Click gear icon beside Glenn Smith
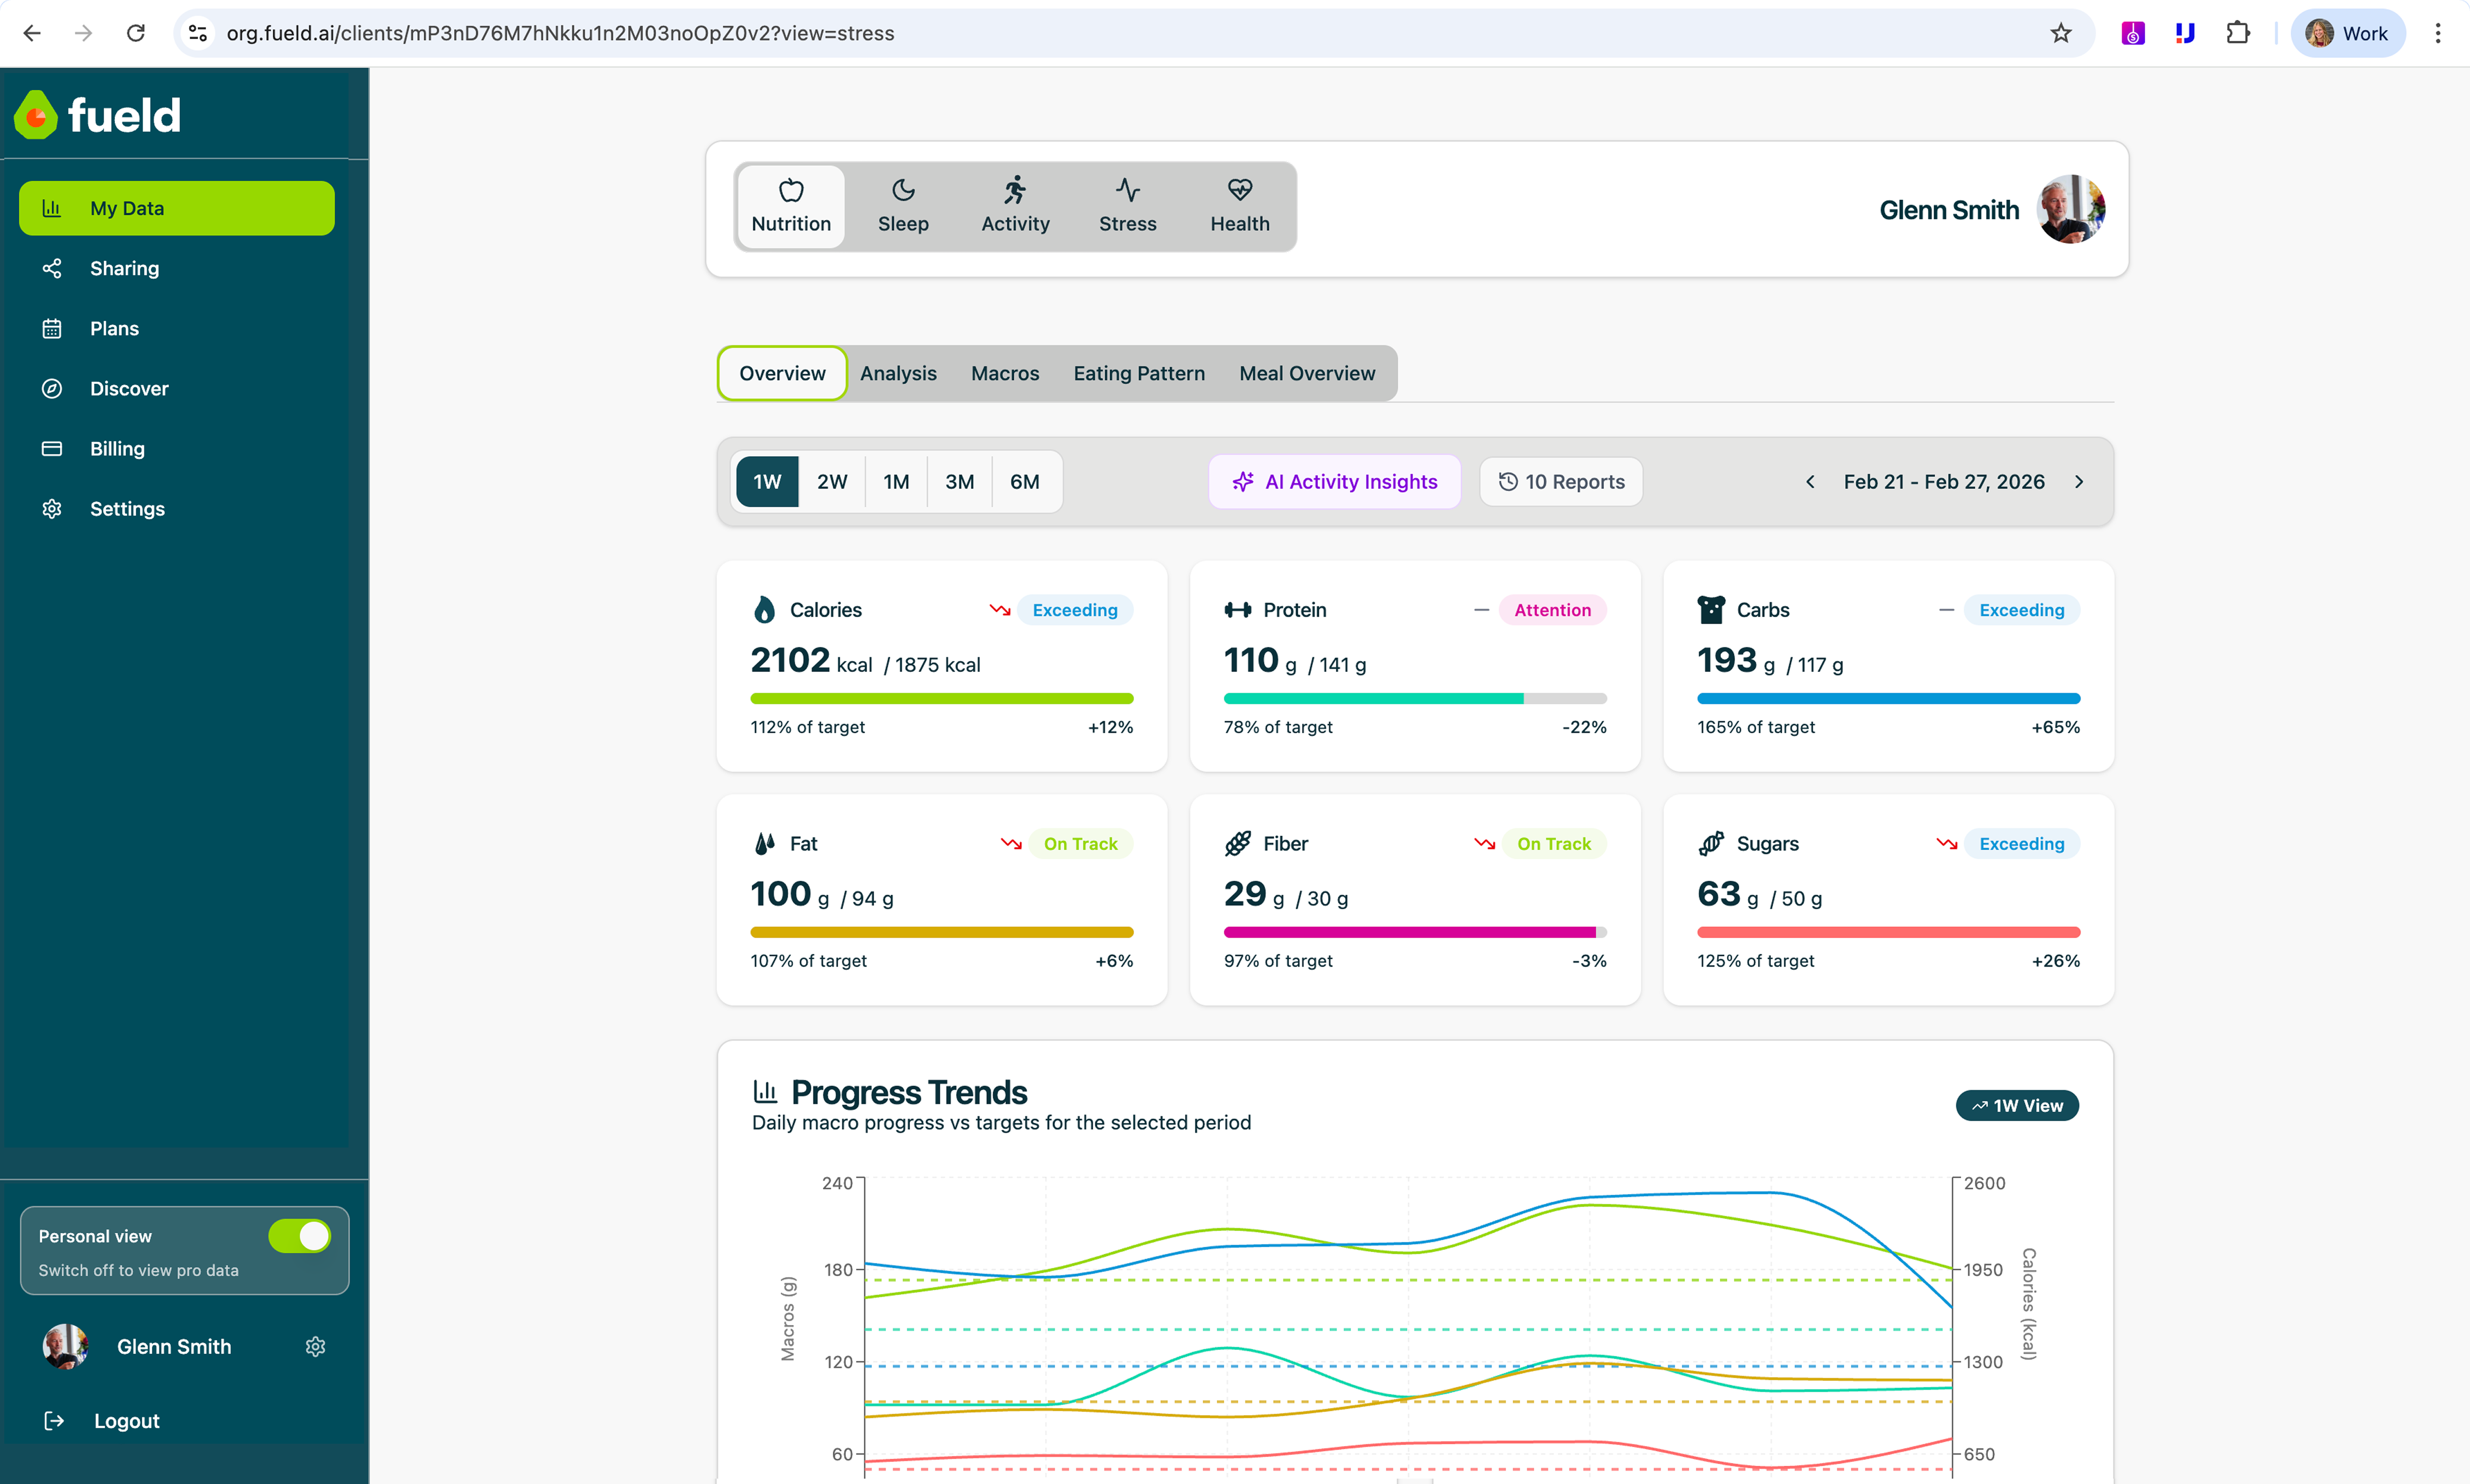 coord(315,1346)
